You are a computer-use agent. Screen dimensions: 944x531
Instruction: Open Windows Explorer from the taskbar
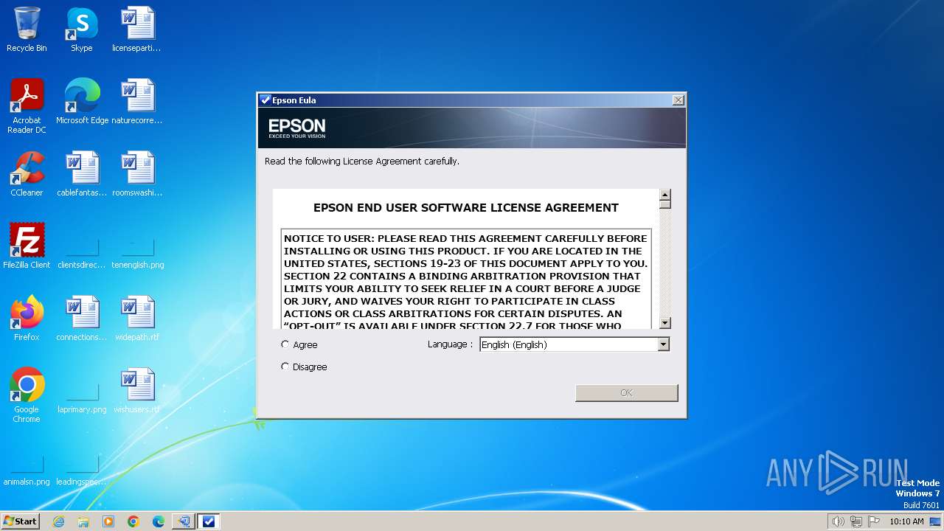click(83, 521)
